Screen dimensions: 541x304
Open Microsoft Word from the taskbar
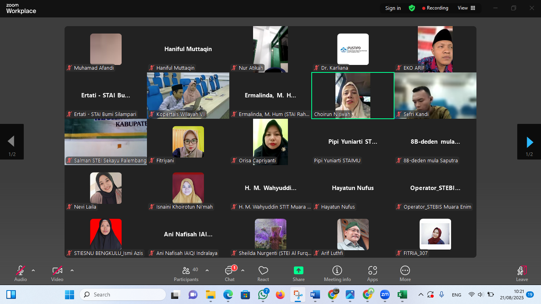[x=315, y=294]
